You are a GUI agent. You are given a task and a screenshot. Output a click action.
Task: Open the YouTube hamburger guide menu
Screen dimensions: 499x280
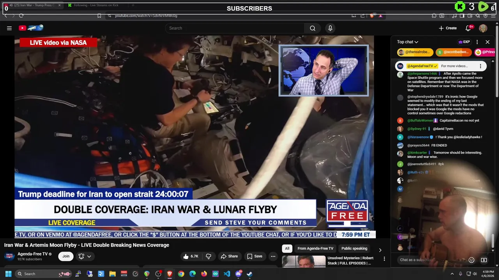pos(9,28)
